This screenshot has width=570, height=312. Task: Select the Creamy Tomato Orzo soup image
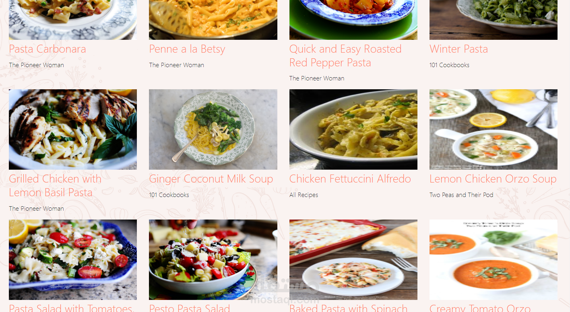(x=494, y=260)
